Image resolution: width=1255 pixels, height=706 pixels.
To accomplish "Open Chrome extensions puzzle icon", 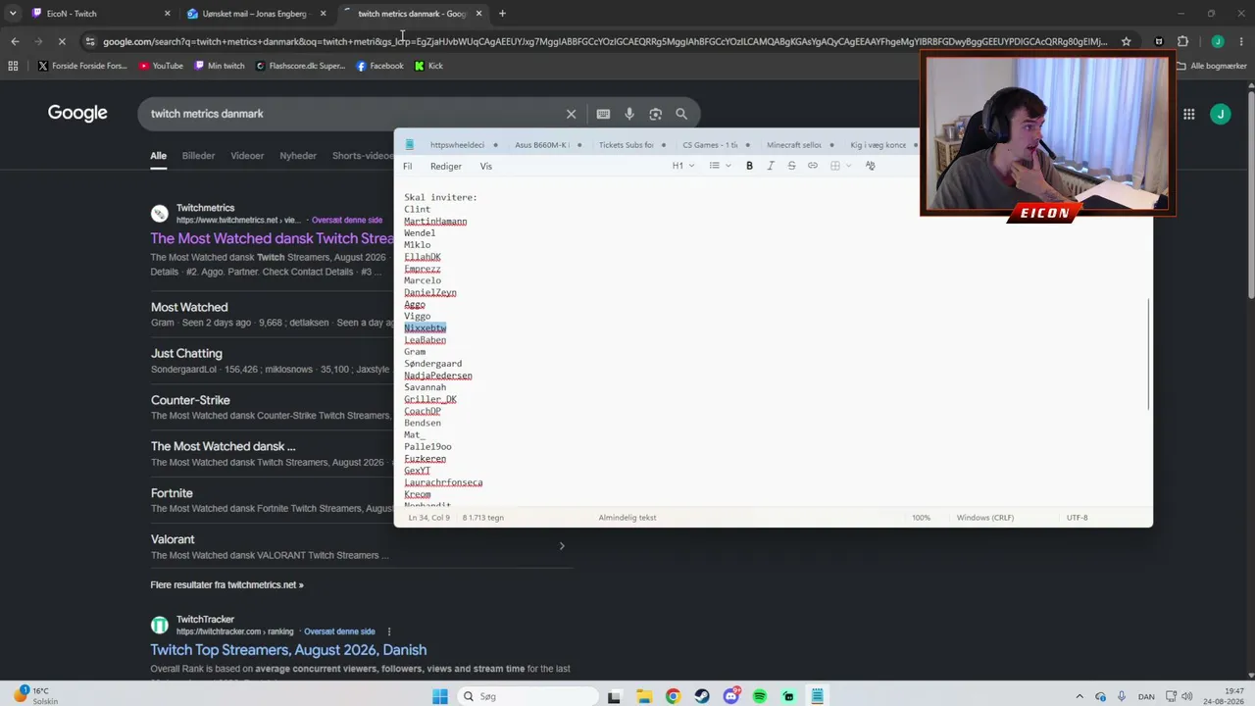I will click(1182, 41).
